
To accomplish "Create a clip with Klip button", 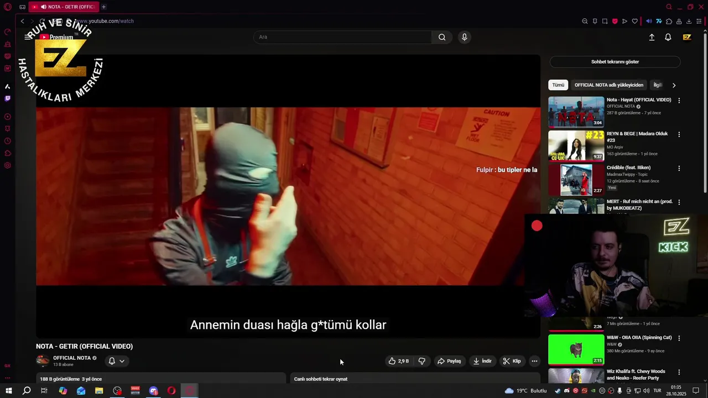I will [512, 361].
